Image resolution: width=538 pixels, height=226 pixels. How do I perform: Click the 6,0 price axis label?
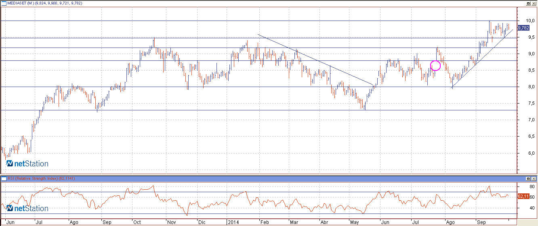(x=531, y=153)
